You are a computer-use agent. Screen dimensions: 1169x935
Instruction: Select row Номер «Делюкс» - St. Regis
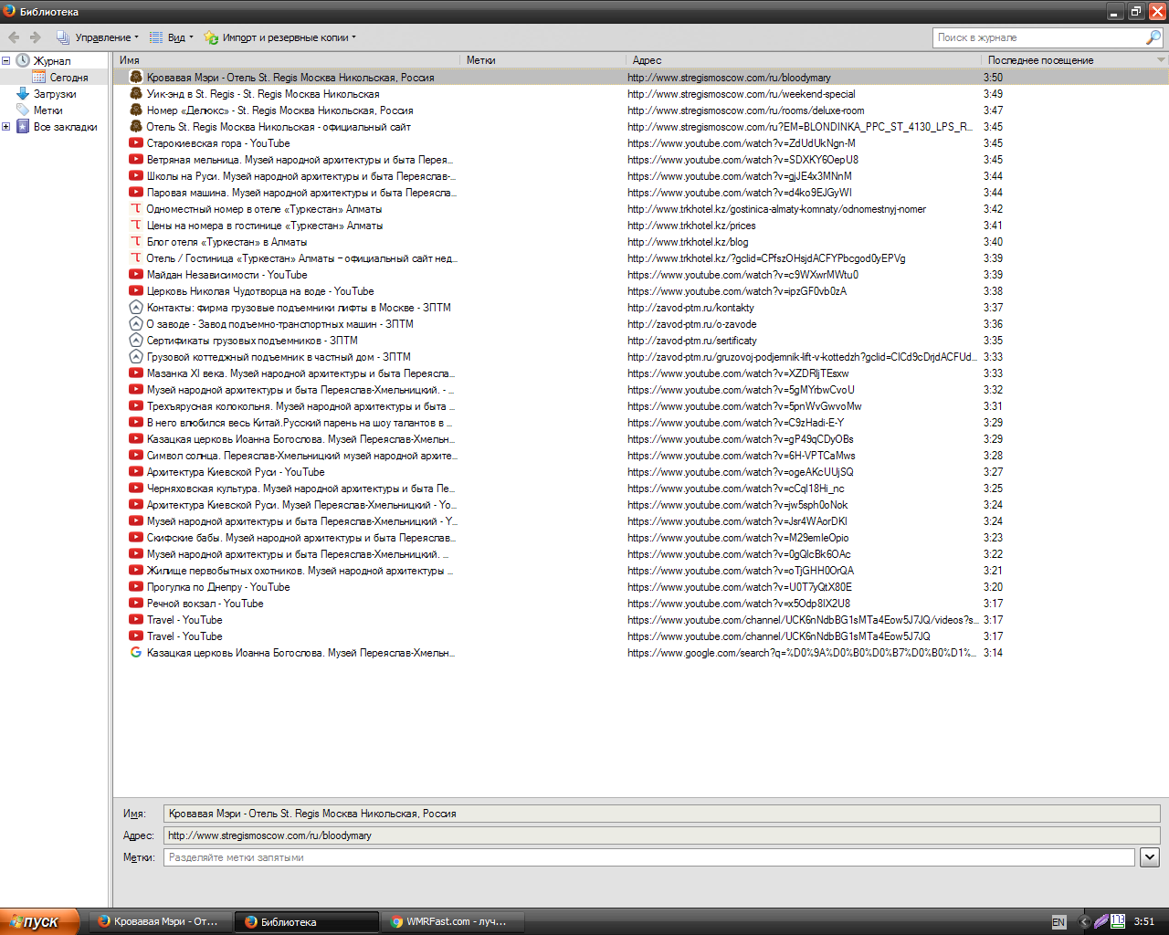point(640,110)
